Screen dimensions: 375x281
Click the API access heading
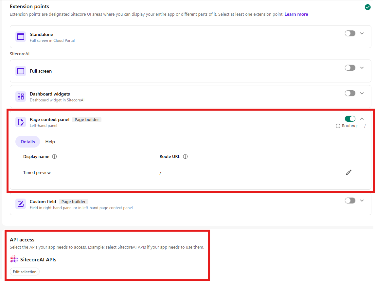[22, 240]
